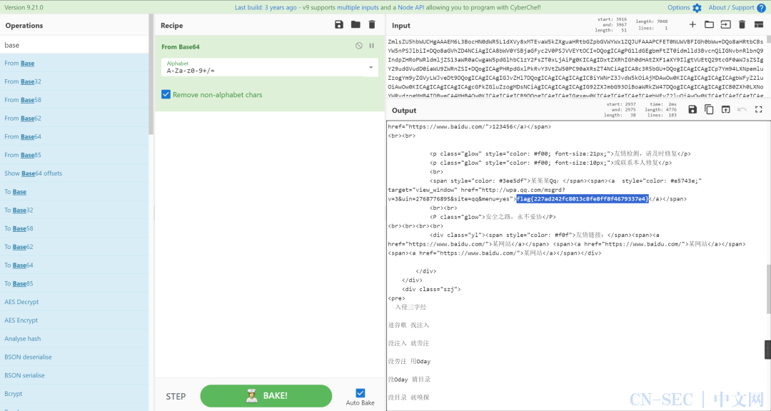The image size is (771, 411).
Task: Clear the recipe with trash icon
Action: 372,25
